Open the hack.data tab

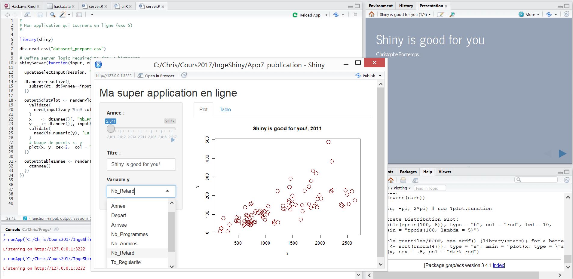62,6
